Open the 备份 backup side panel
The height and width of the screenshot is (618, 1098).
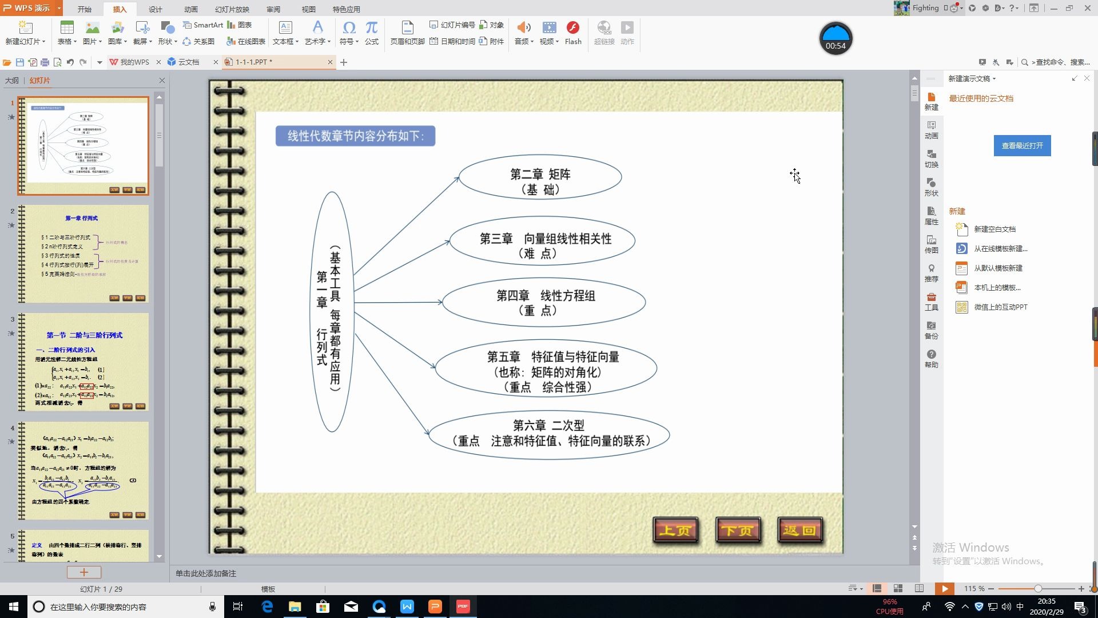click(931, 330)
